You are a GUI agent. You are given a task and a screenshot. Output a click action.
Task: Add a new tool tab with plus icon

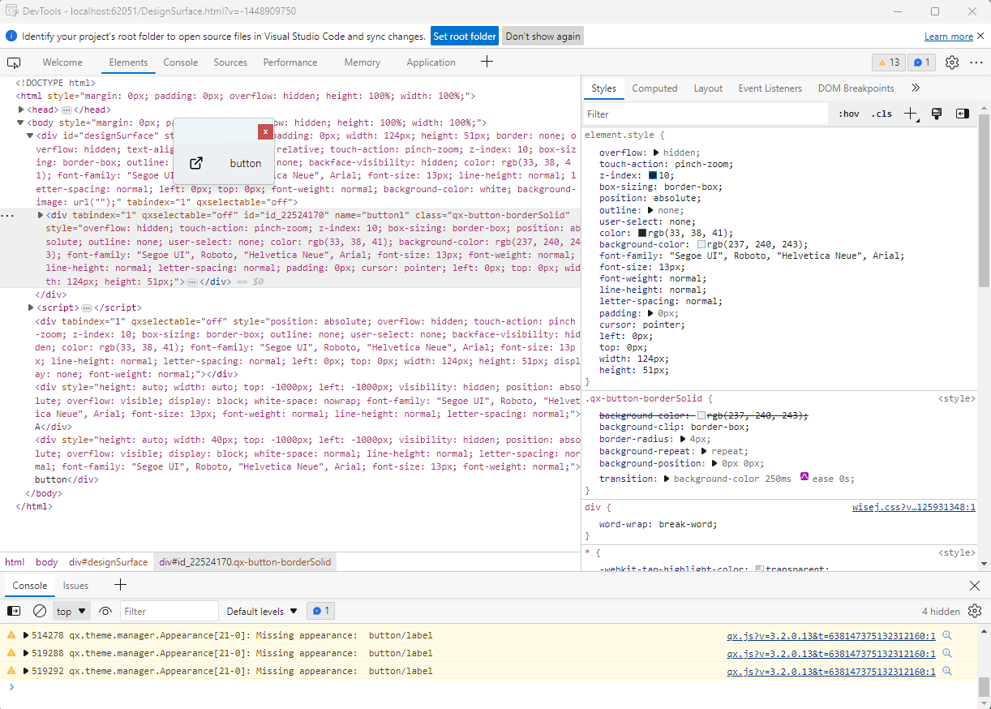click(487, 62)
